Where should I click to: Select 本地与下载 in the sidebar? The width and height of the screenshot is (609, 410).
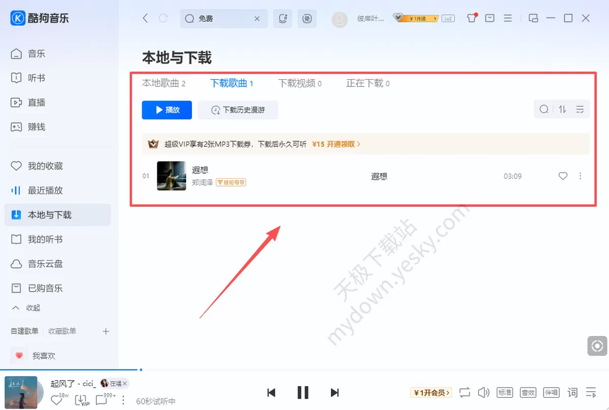[57, 215]
